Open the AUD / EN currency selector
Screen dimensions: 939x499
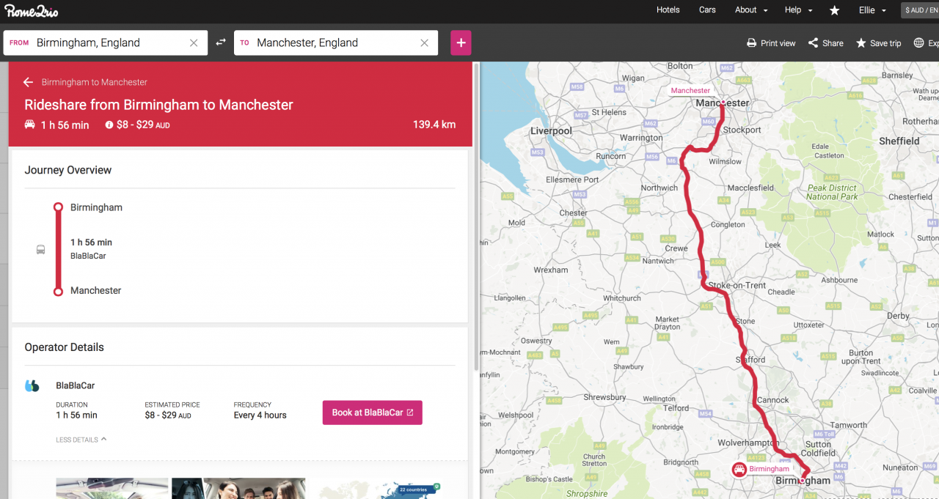click(921, 10)
